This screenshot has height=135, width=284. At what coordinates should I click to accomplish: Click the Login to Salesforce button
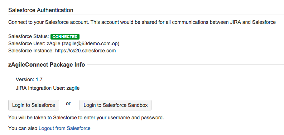(x=34, y=105)
